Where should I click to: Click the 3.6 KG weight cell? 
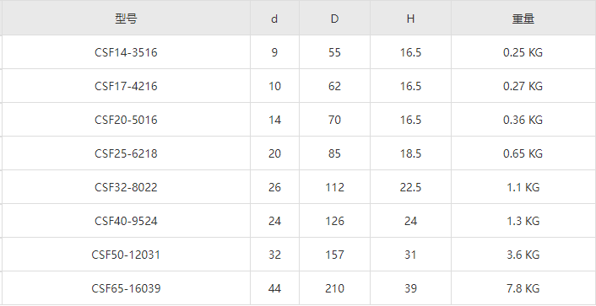tap(523, 255)
